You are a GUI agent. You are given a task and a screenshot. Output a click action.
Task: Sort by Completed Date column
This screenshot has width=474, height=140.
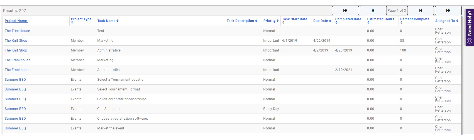[x=348, y=19]
